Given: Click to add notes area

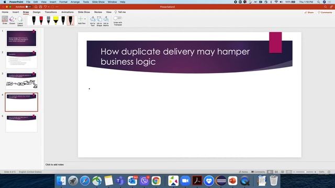Looking at the screenshot, I should (54, 164).
